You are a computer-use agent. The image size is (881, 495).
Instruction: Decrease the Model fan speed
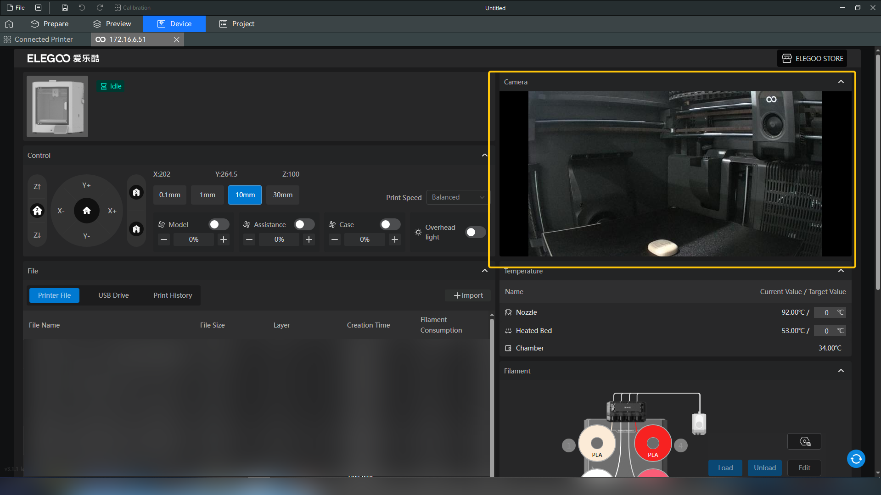[x=164, y=239]
